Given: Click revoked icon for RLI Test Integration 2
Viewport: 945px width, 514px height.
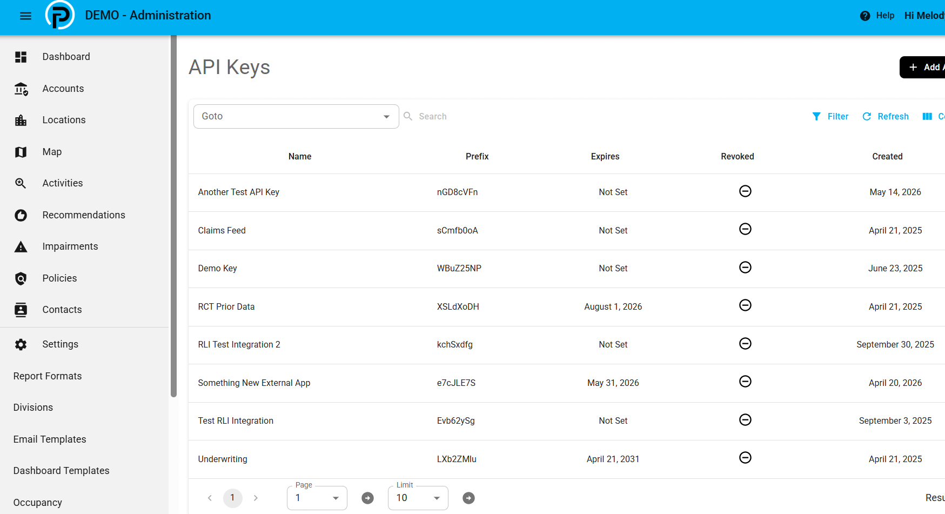Looking at the screenshot, I should click(x=745, y=344).
